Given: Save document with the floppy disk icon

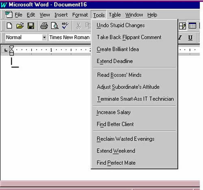Looking at the screenshot, I should click(x=31, y=26).
